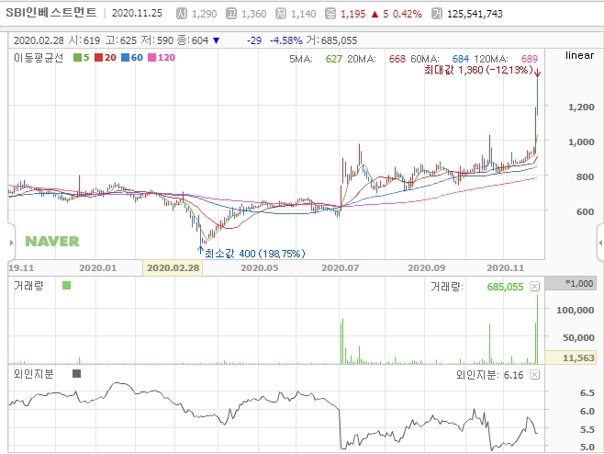Click the 20MA value 668

click(x=397, y=59)
